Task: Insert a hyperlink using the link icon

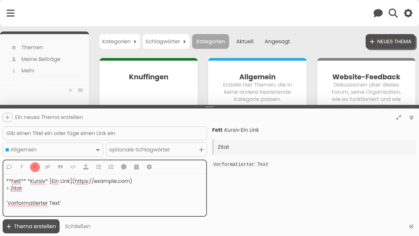Action: click(x=47, y=167)
